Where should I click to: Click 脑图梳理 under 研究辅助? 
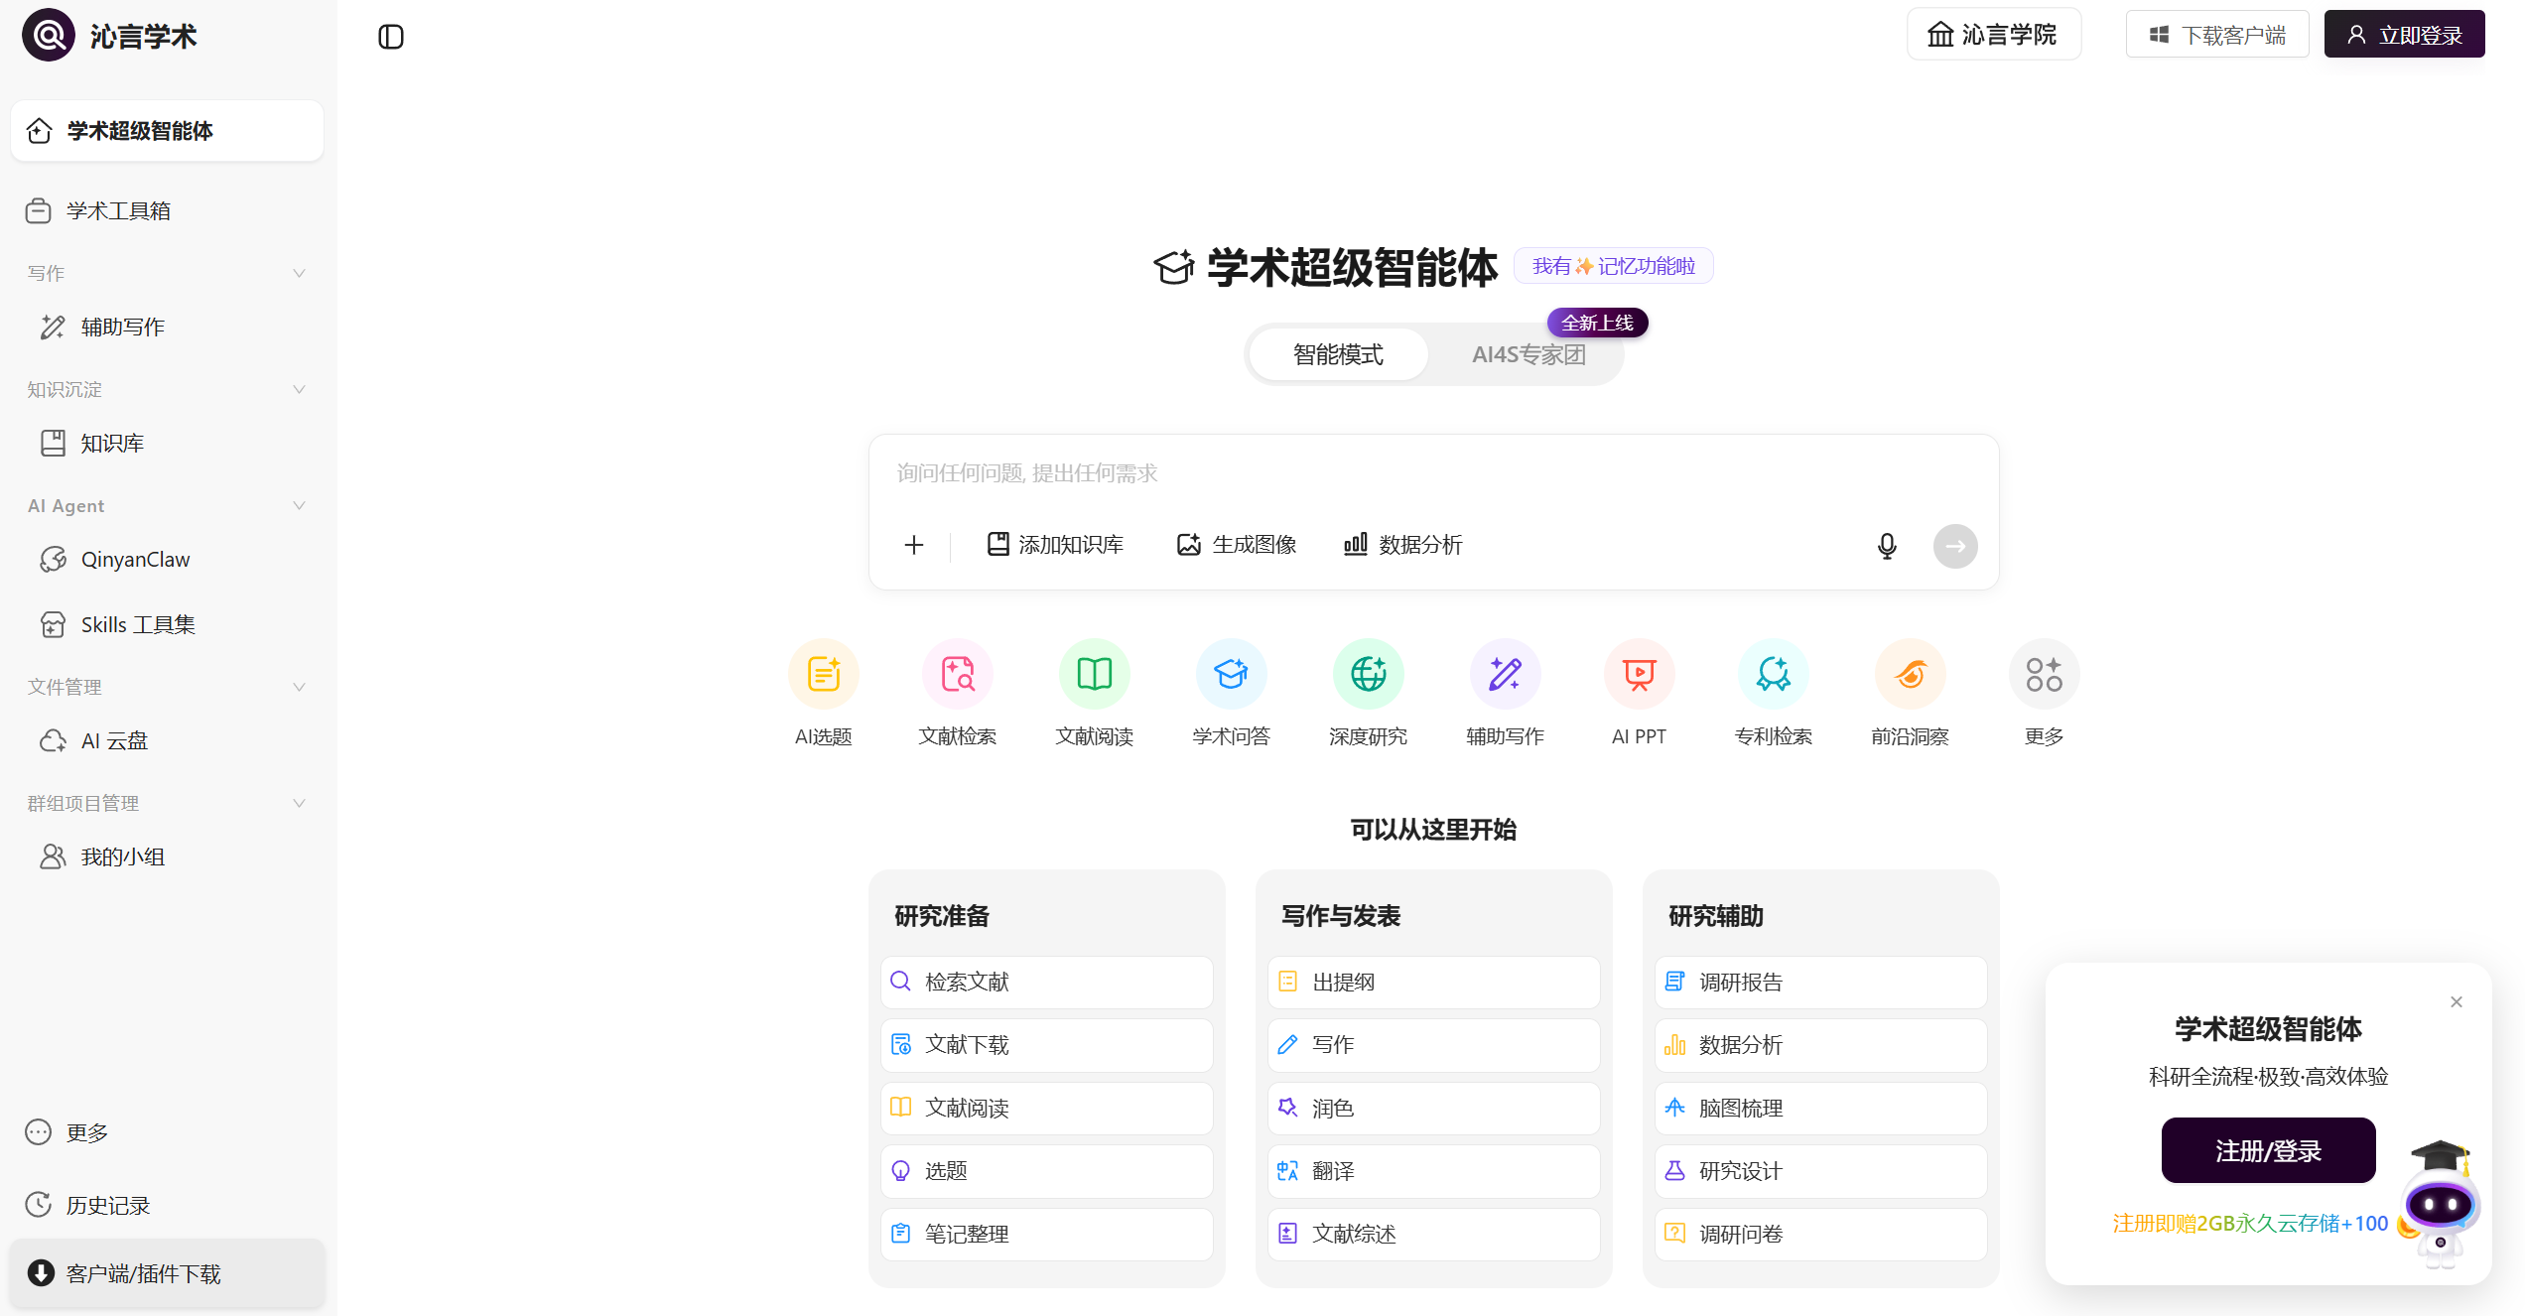(x=1820, y=1108)
